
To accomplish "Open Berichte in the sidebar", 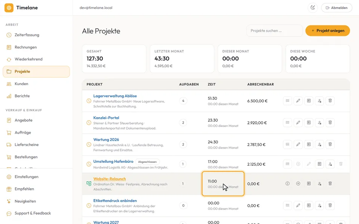I will coord(36,96).
